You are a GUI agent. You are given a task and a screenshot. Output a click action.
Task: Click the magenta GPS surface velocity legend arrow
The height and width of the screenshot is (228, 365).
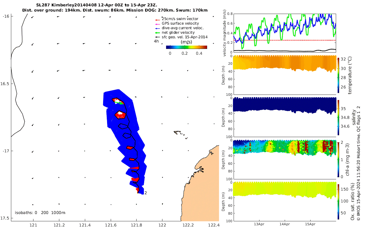[x=158, y=24]
